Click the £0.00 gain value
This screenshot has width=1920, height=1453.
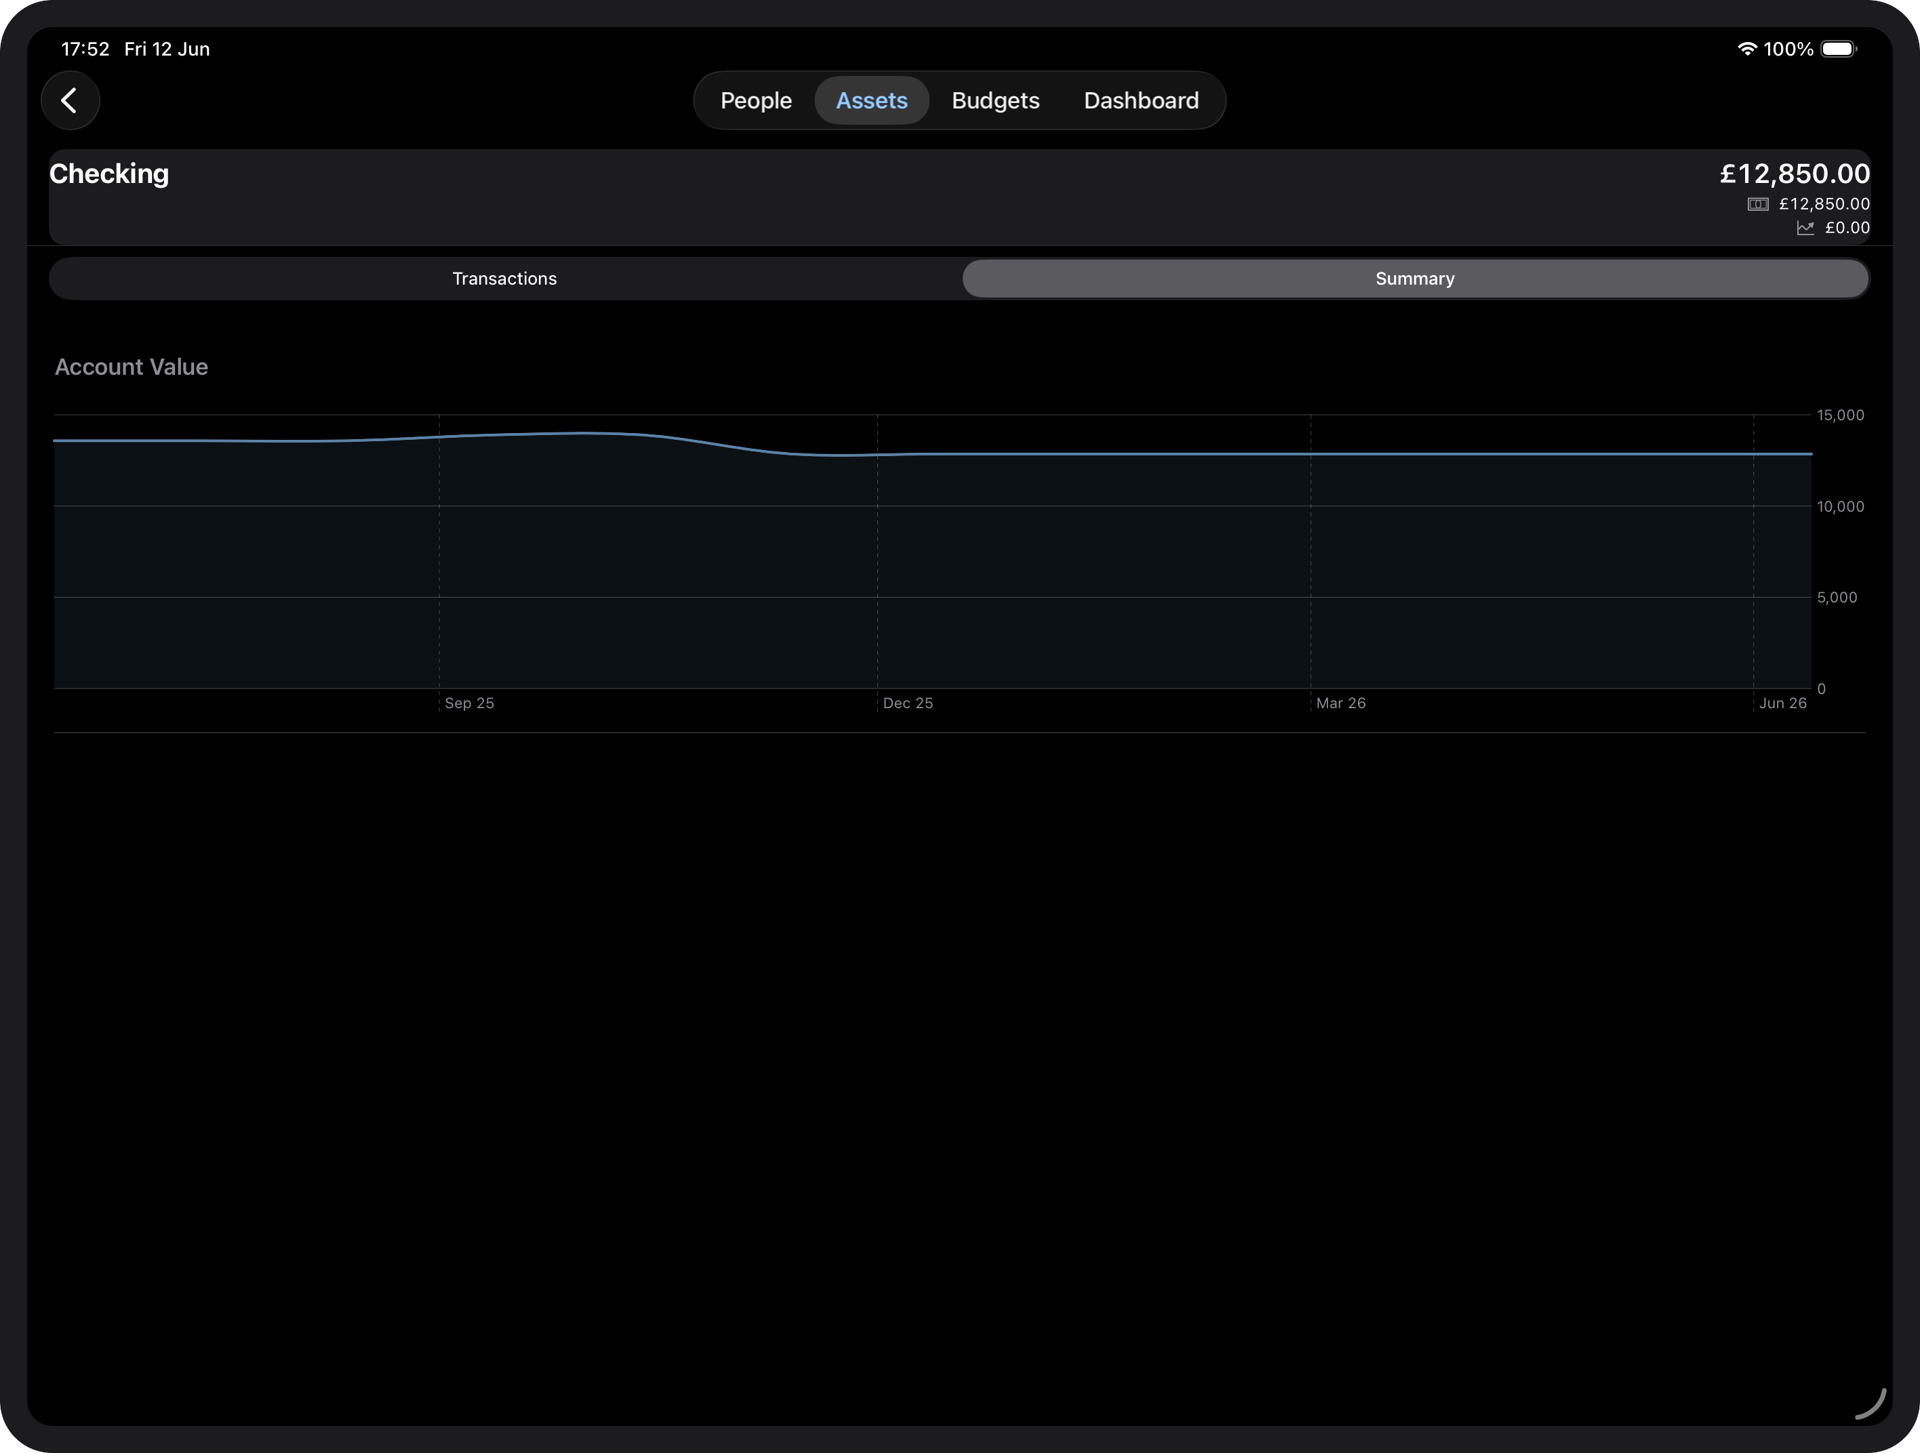coord(1847,228)
